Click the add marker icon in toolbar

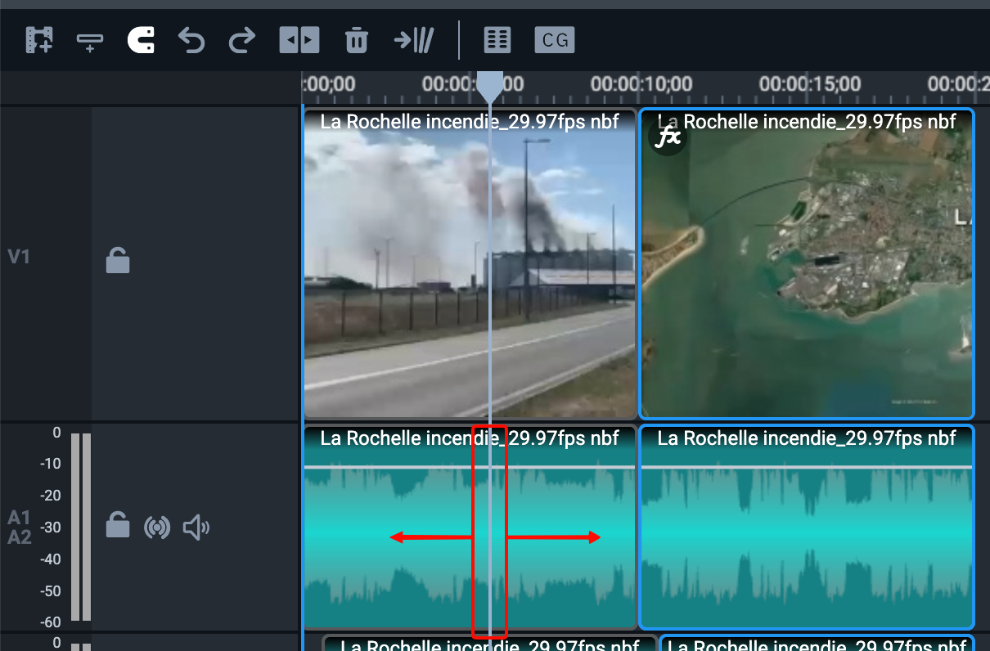(x=90, y=41)
